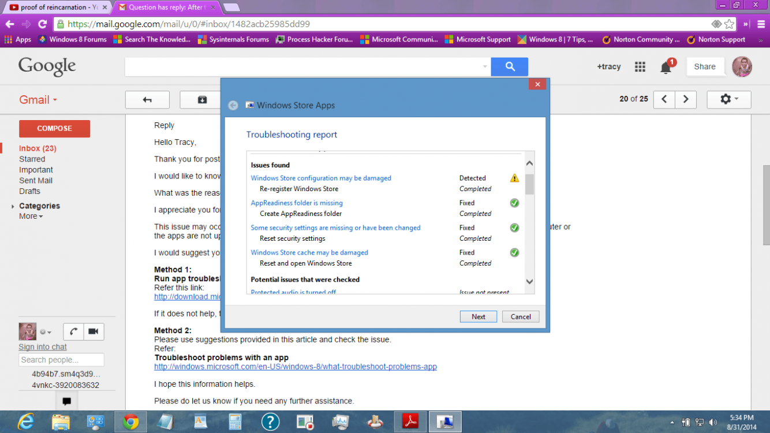Image resolution: width=770 pixels, height=433 pixels.
Task: Archive the message with the archive icon
Action: [201, 99]
